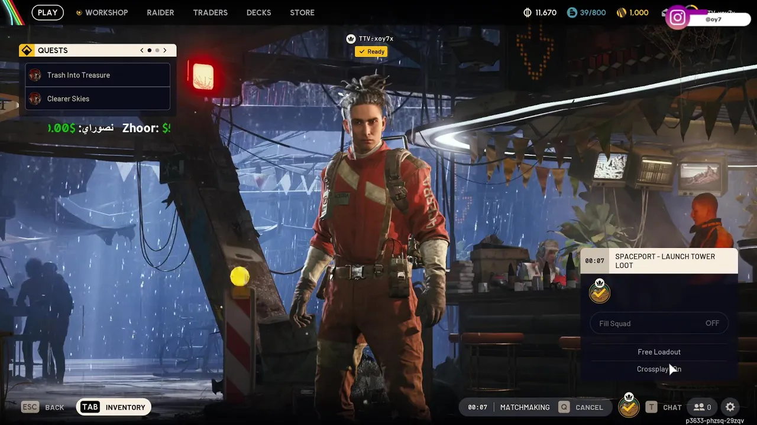Open Inventory with the TAB button
Viewport: 757px width, 425px height.
114,407
